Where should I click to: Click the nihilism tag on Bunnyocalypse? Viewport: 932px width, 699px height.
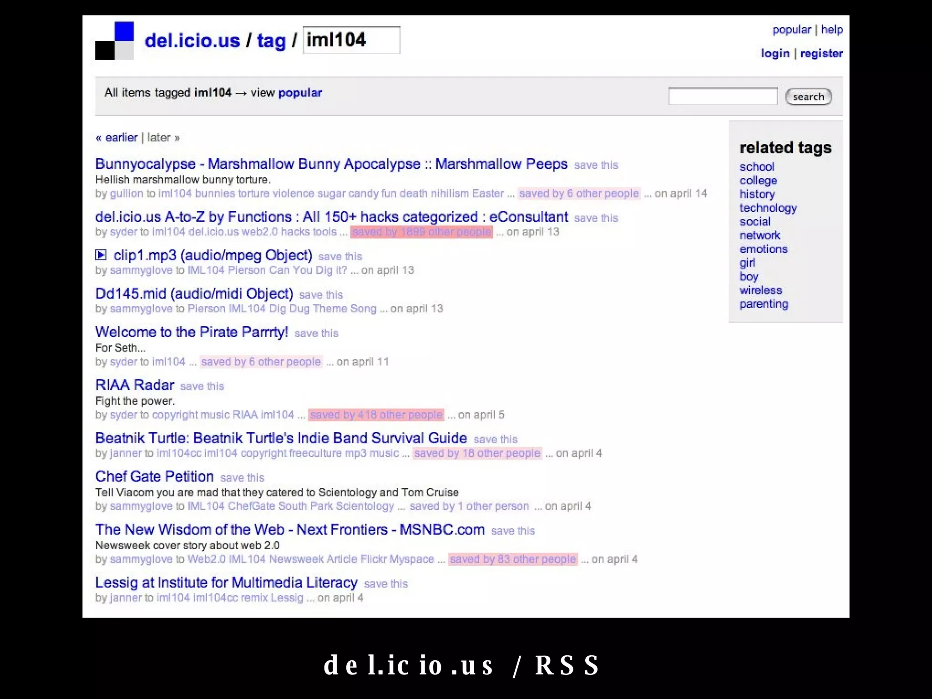[x=450, y=193]
